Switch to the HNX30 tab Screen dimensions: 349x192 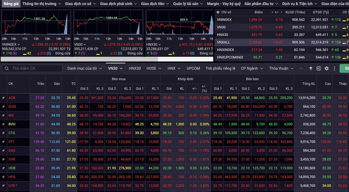[135, 68]
